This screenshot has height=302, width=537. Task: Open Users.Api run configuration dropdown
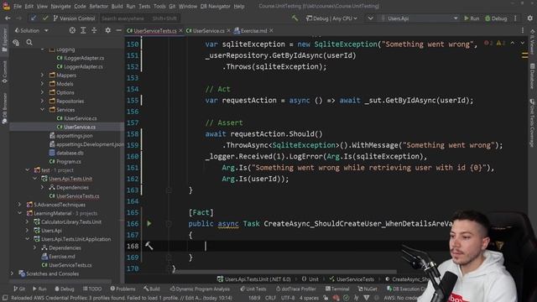[x=420, y=18]
